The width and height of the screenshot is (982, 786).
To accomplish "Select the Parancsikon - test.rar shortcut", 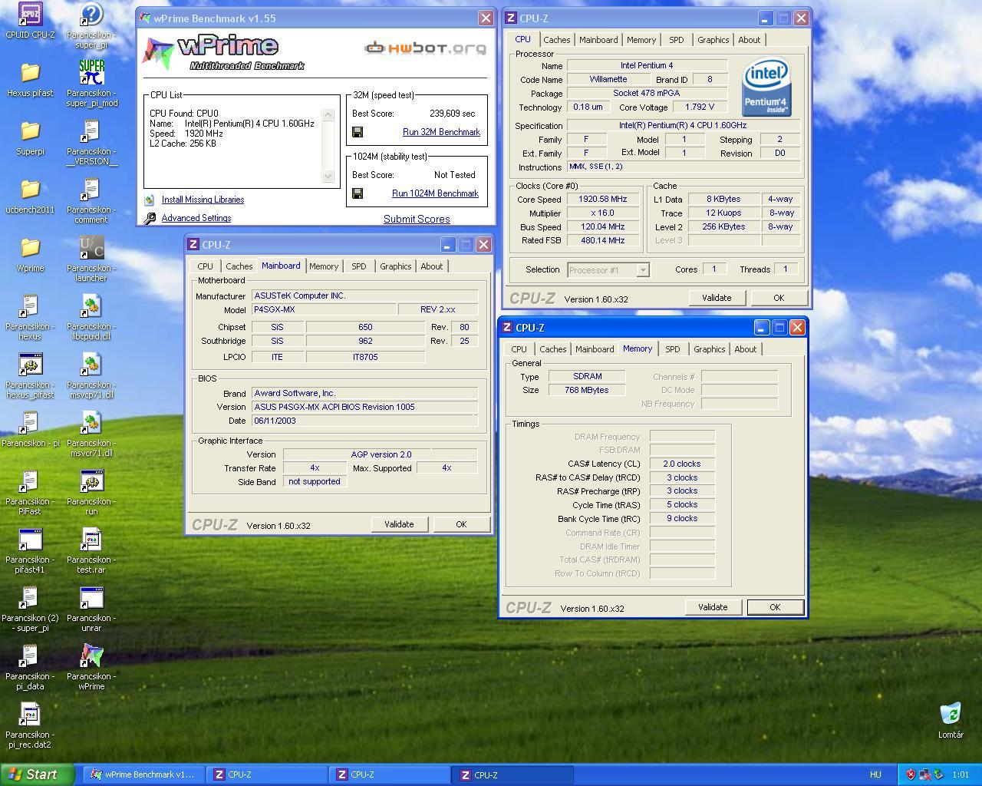I will 91,550.
